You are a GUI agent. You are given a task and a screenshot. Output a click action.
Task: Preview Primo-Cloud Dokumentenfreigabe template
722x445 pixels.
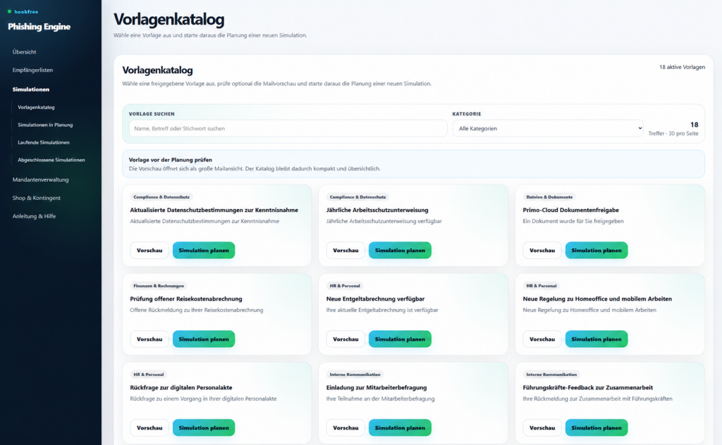542,250
